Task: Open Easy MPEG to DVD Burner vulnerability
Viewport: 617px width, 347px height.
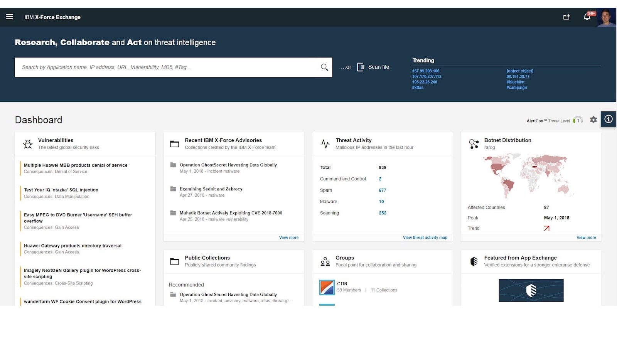Action: tap(78, 218)
